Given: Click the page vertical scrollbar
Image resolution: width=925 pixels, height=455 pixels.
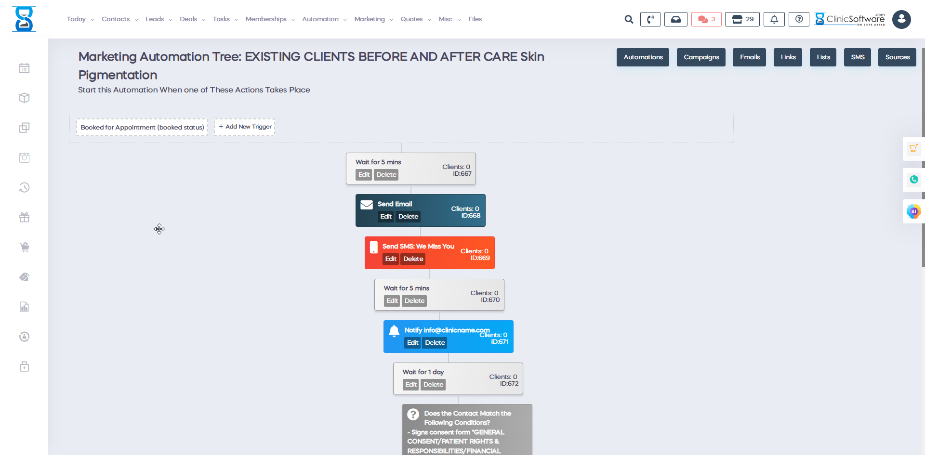Looking at the screenshot, I should (x=923, y=159).
